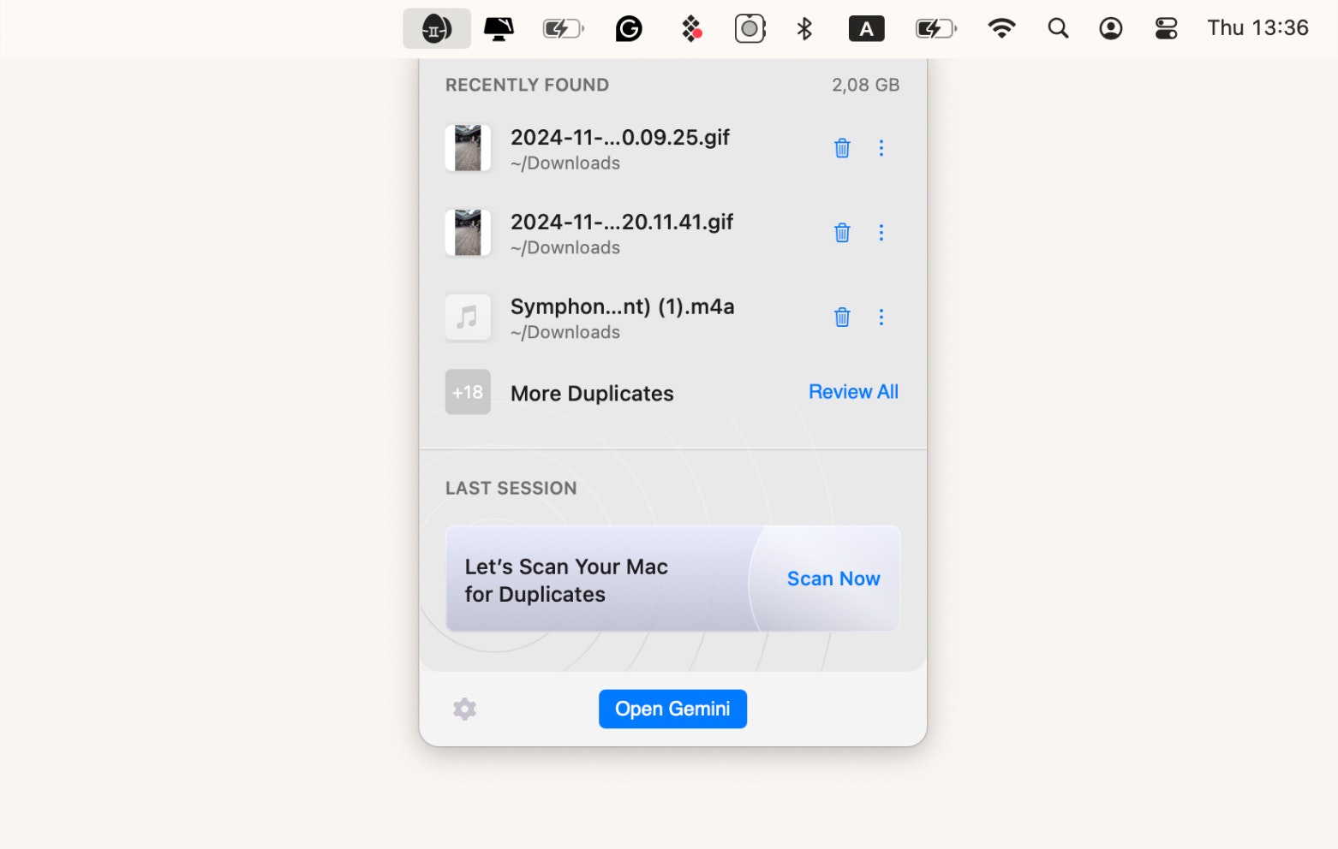
Task: Click thumbnail of 2024-11-...0.09.25.gif
Action: 468,148
